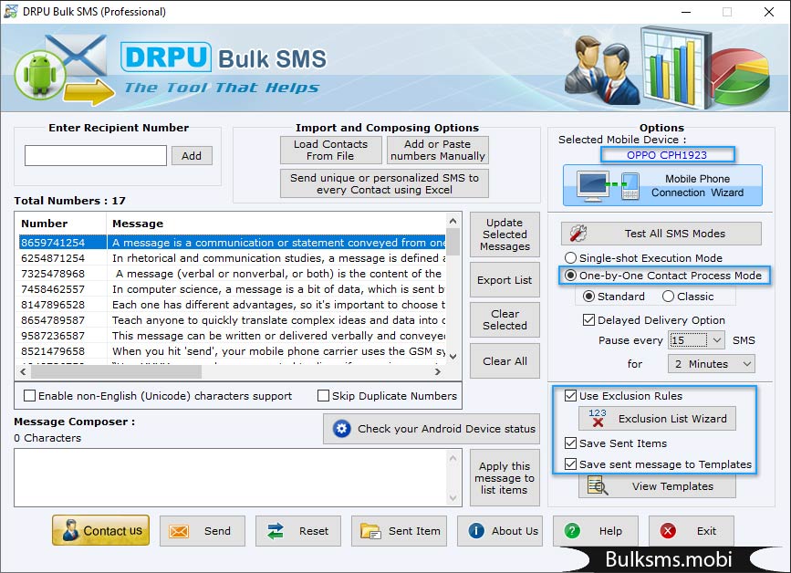Toggle Use Exclusion Rules checkbox
Screen dimensions: 791x573
[570, 395]
